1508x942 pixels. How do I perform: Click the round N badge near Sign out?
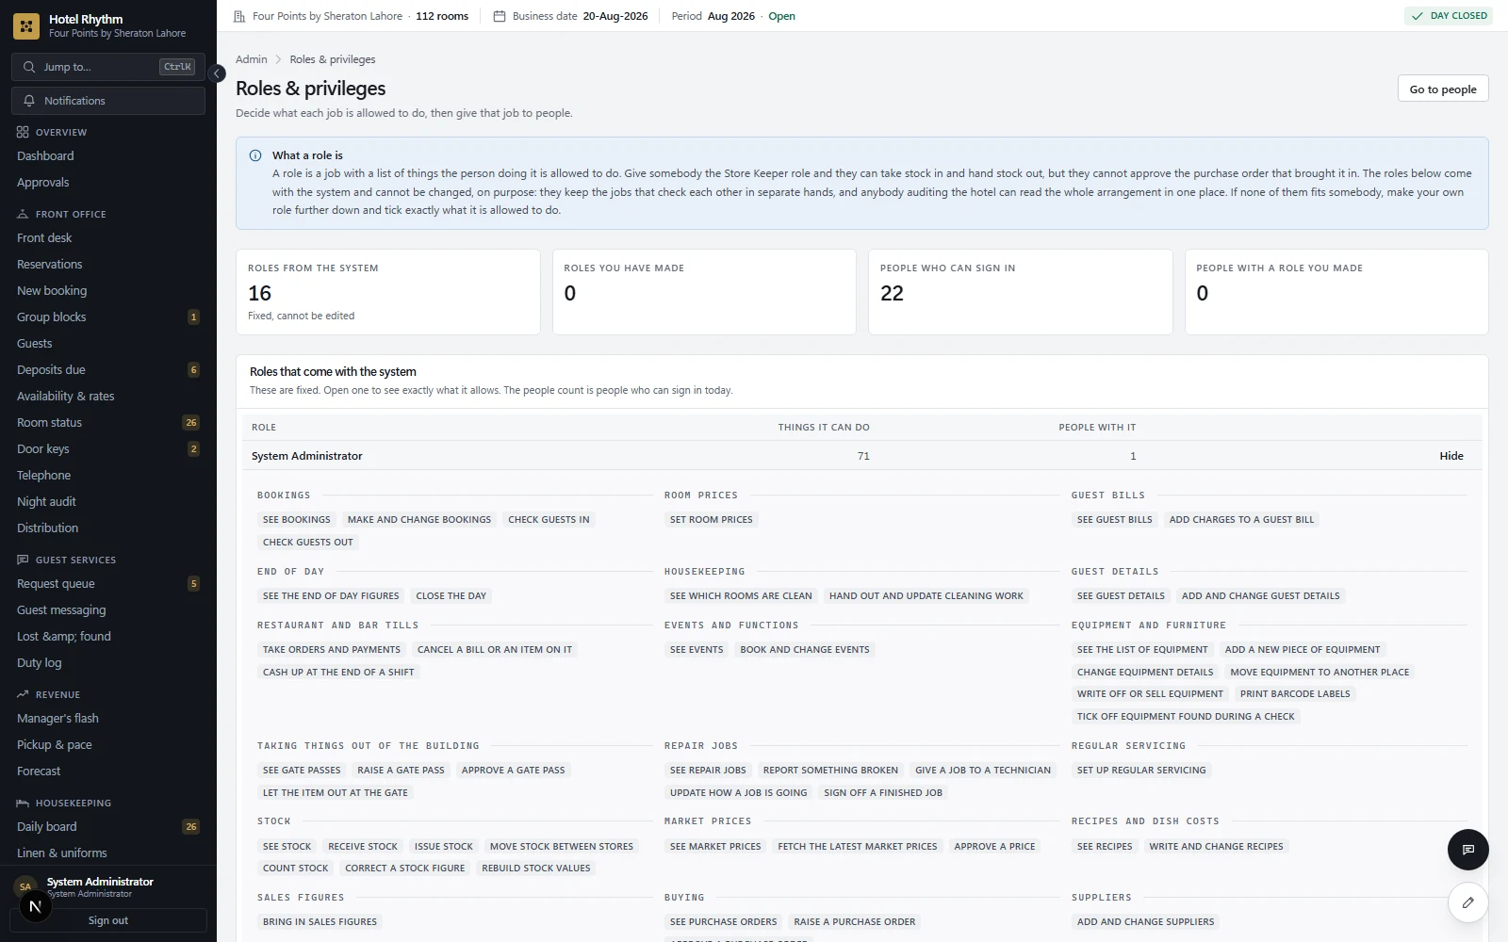35,907
